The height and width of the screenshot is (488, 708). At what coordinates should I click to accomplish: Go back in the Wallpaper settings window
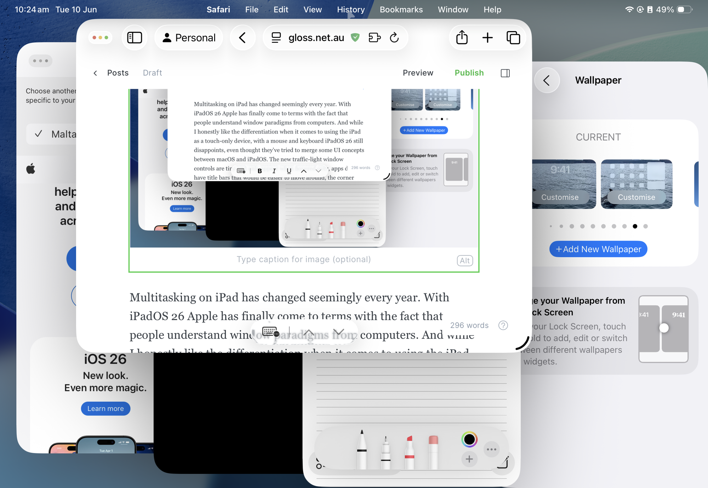click(x=547, y=80)
